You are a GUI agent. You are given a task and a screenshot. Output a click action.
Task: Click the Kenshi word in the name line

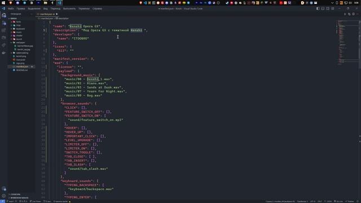click(76, 27)
